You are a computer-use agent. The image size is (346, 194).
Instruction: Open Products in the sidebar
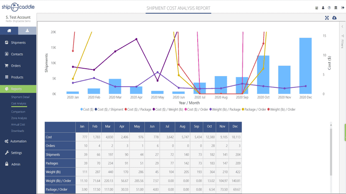click(x=18, y=77)
